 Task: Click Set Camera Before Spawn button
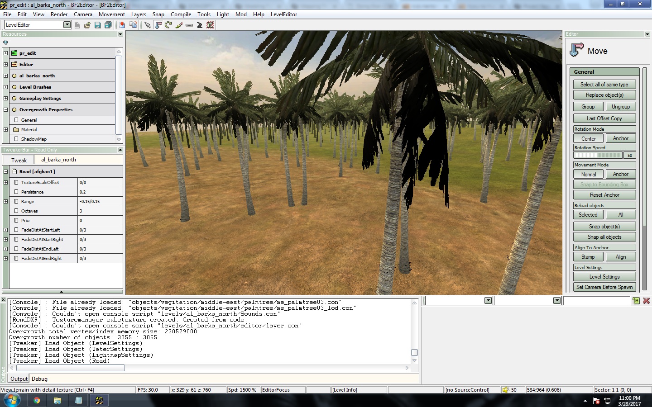point(604,287)
